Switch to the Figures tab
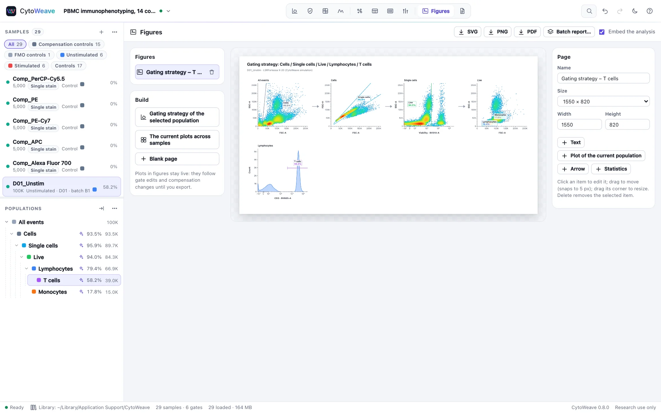This screenshot has width=661, height=413. [436, 11]
